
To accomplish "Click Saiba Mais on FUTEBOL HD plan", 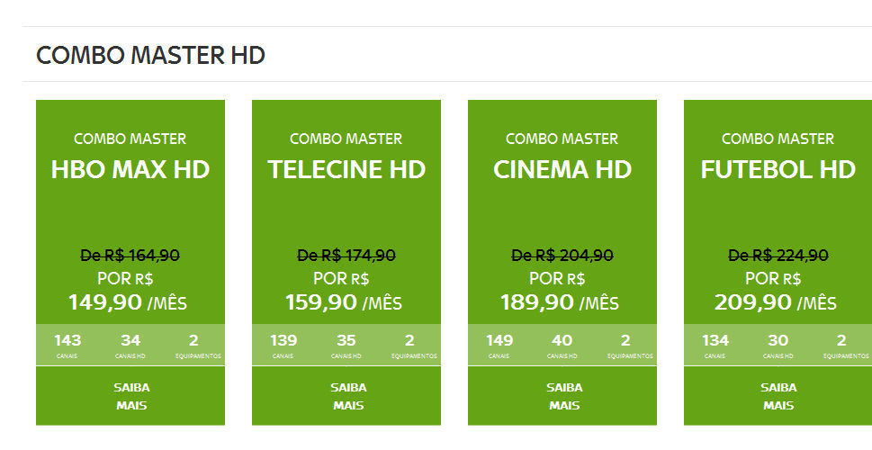I will tap(778, 396).
